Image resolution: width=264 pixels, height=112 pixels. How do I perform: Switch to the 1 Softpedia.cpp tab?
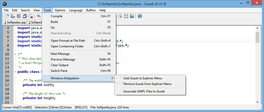(15, 22)
